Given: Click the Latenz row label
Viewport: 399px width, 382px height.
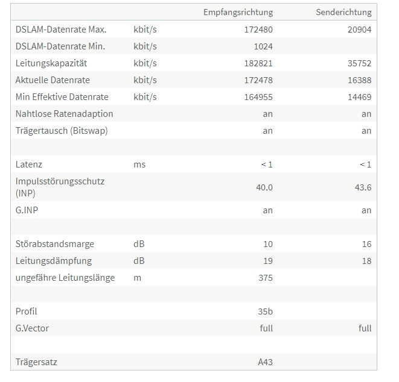Looking at the screenshot, I should pyautogui.click(x=29, y=164).
